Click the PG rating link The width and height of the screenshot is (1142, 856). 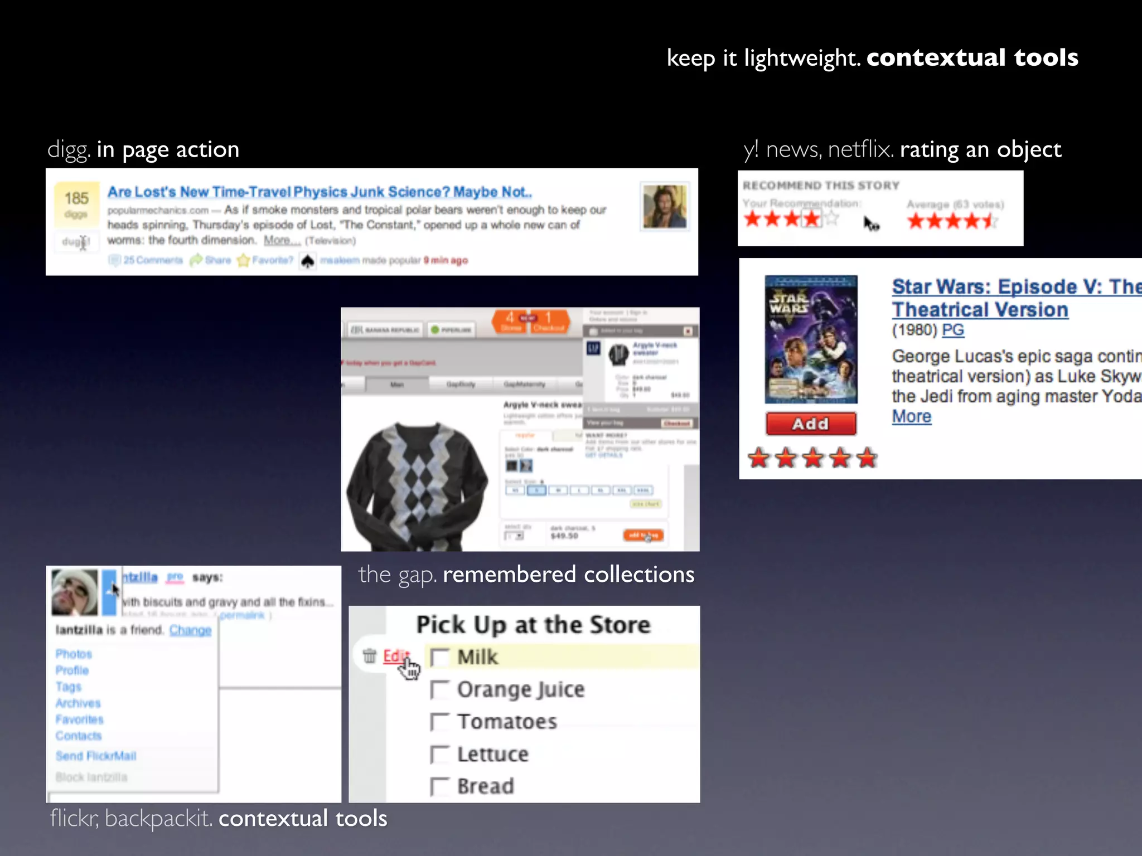coord(952,330)
